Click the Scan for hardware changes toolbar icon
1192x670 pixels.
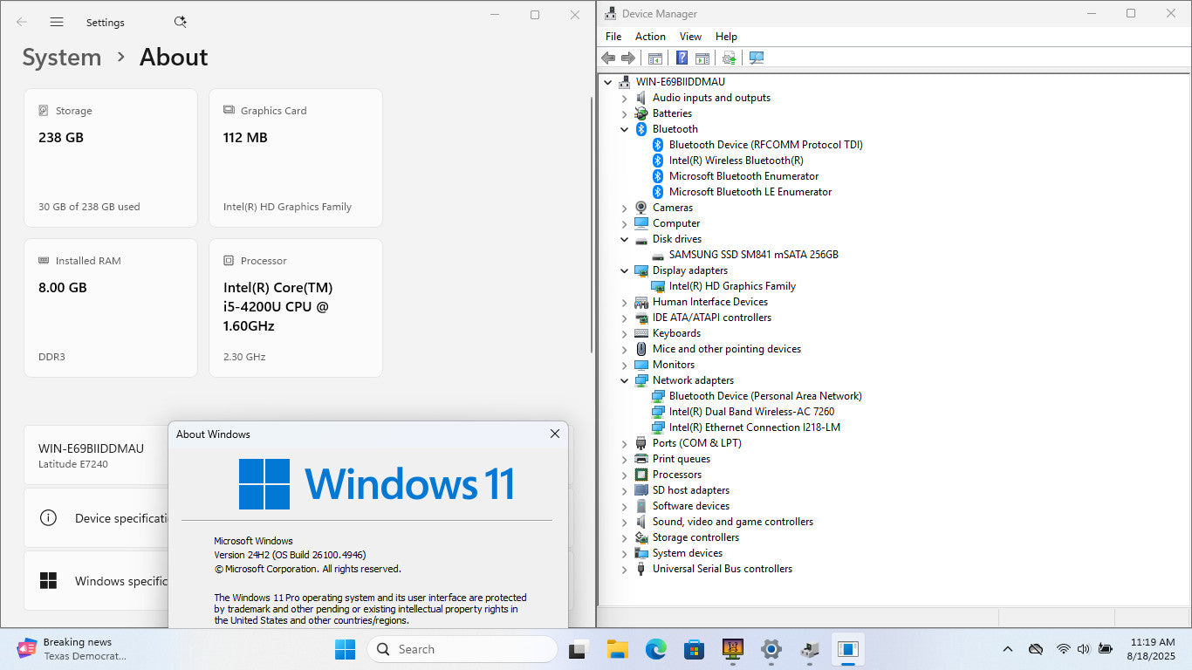click(756, 58)
